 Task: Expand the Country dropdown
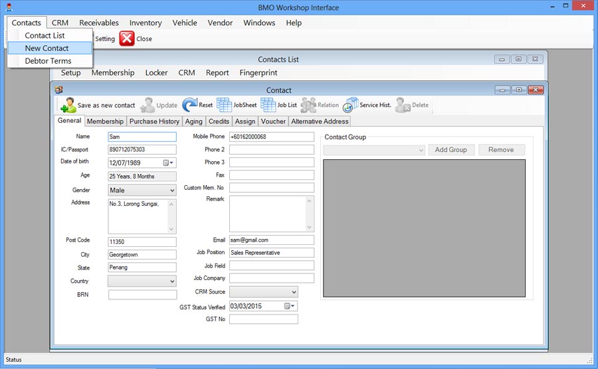(172, 281)
